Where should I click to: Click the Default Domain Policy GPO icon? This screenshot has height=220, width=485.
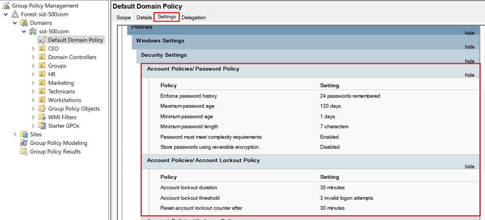[42, 40]
